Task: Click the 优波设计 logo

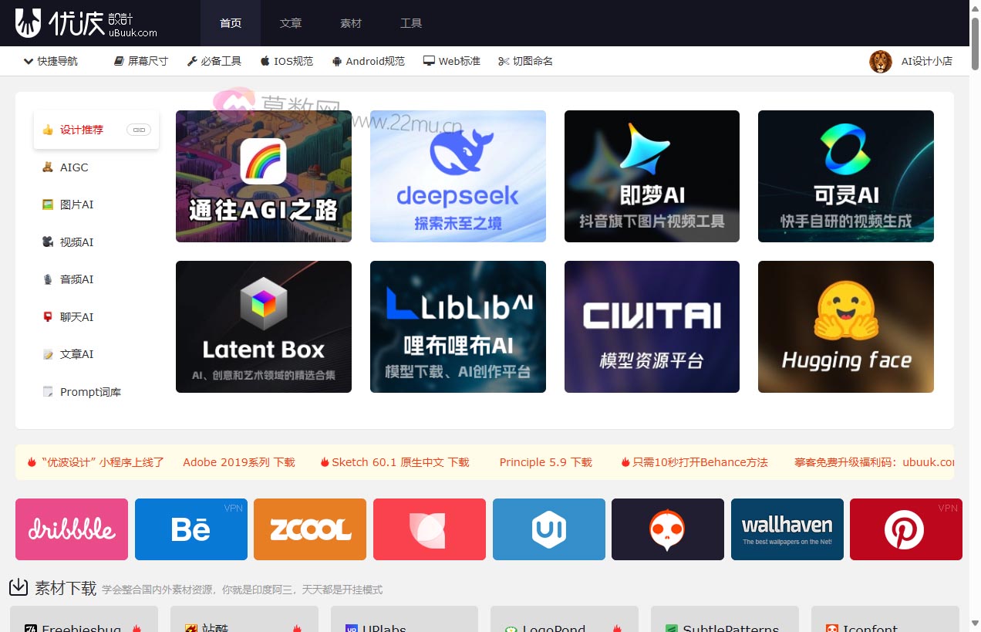Action: [x=86, y=23]
